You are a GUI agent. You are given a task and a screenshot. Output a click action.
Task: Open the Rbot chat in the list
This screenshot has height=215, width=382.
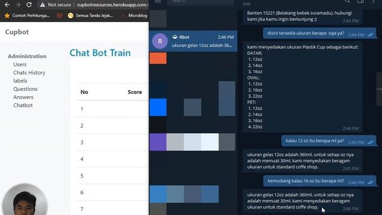point(193,41)
